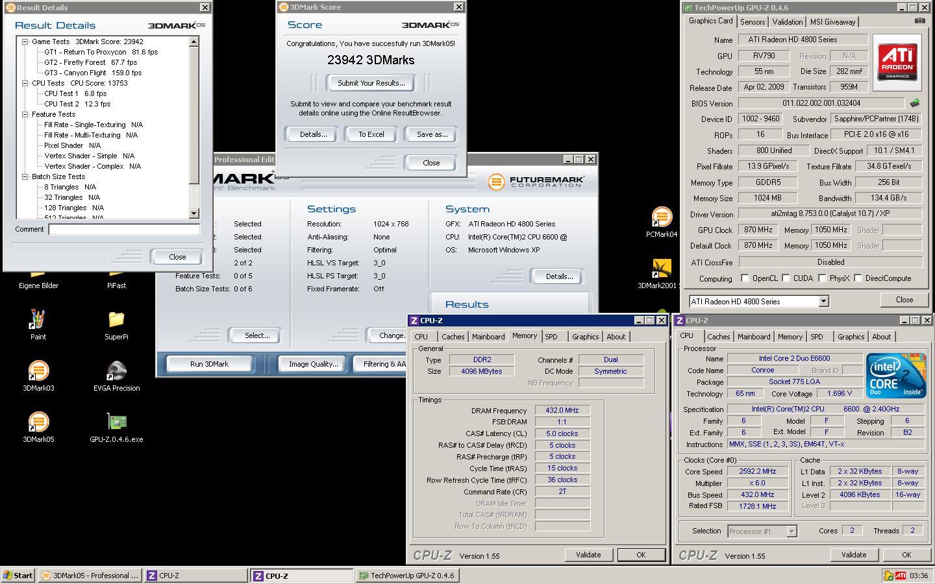Viewport: 935px width, 584px height.
Task: Select GT3 - Canyon Flight result row
Action: point(93,73)
